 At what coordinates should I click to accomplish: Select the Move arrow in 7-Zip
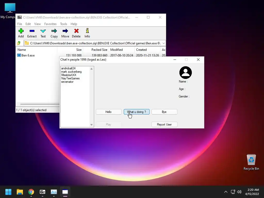(65, 31)
